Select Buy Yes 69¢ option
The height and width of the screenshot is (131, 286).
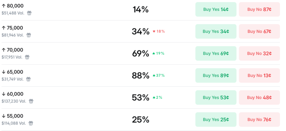pos(216,53)
